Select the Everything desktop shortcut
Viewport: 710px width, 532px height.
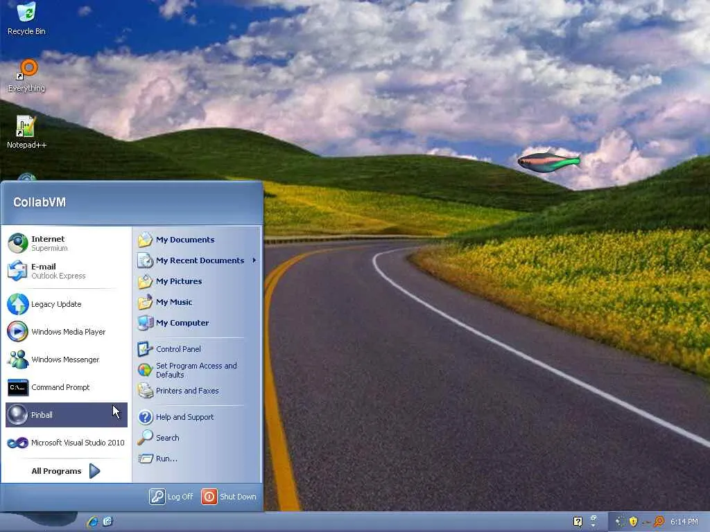pos(26,76)
